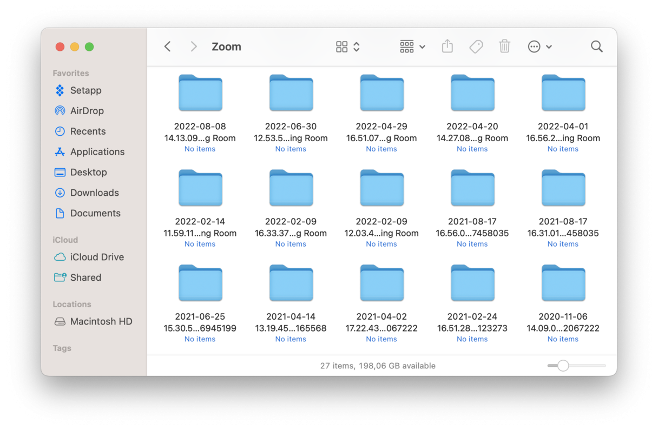The image size is (658, 430).
Task: Open Setapp in the sidebar
Action: coord(85,90)
